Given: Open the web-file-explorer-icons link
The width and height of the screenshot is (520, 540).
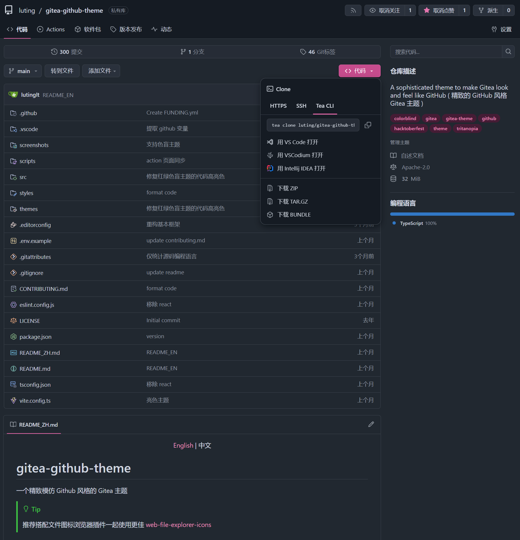Looking at the screenshot, I should [x=178, y=525].
